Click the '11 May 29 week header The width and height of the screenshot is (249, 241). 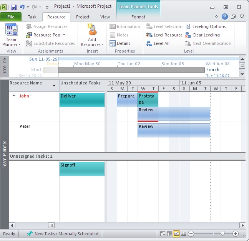[143, 83]
